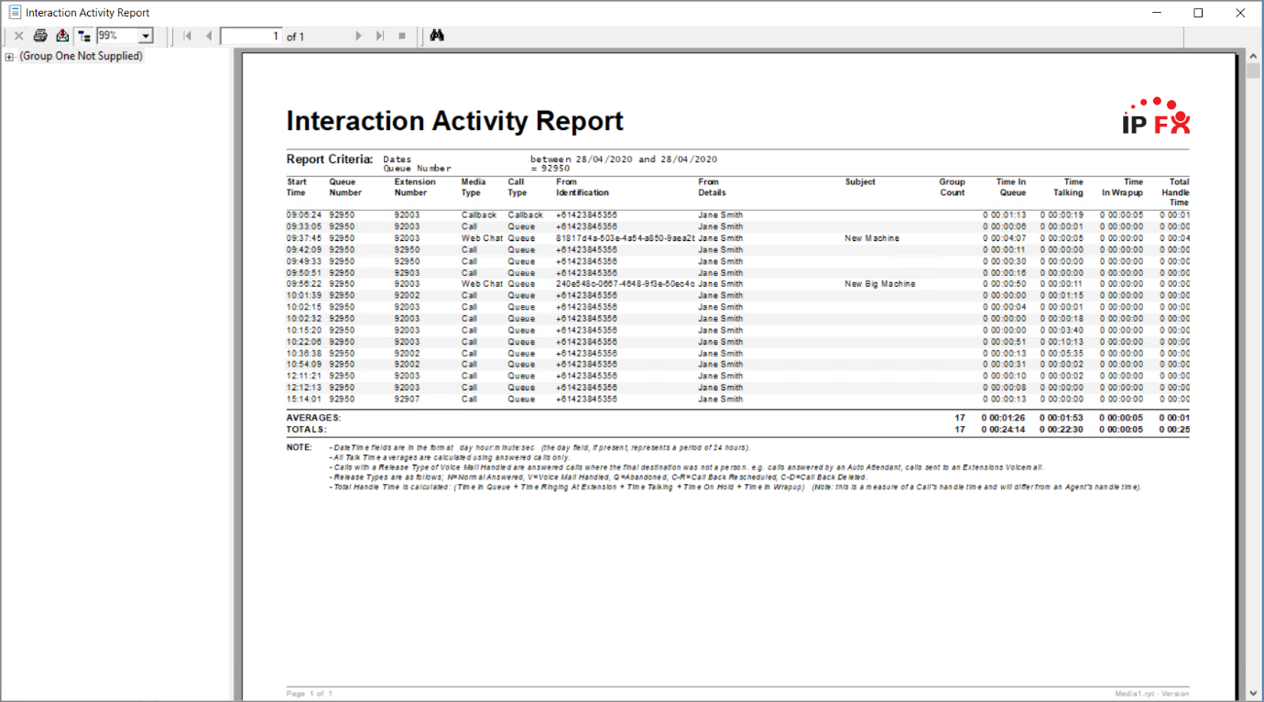
Task: Click the close current view X icon
Action: tap(18, 36)
